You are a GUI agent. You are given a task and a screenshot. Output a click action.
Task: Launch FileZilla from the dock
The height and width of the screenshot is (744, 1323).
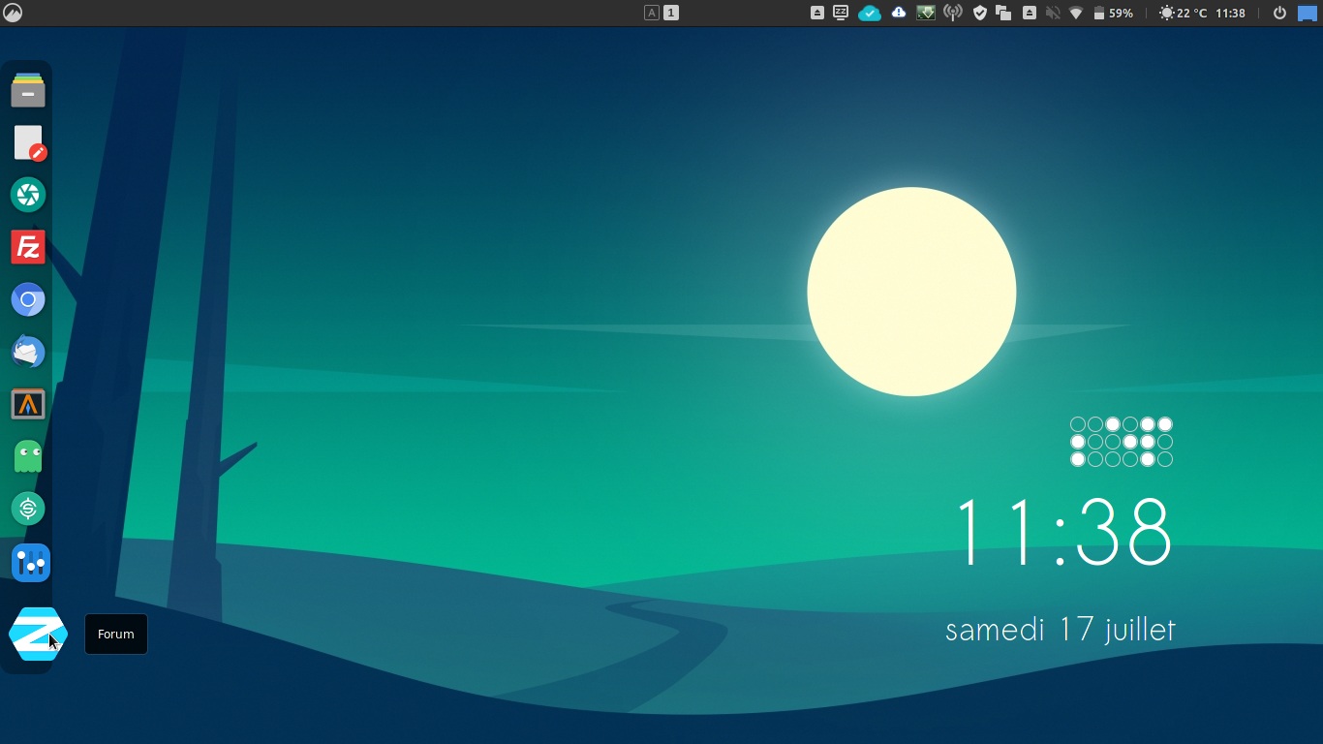[28, 247]
